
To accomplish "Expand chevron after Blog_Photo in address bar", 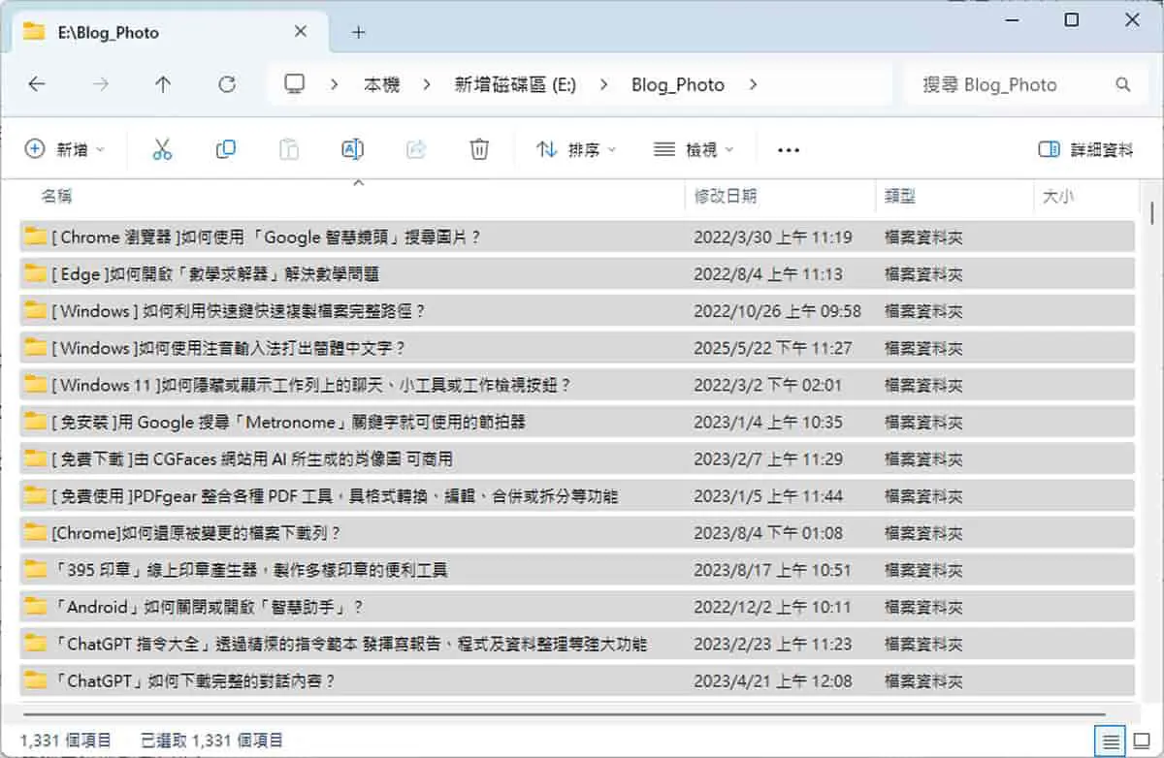I will [754, 84].
